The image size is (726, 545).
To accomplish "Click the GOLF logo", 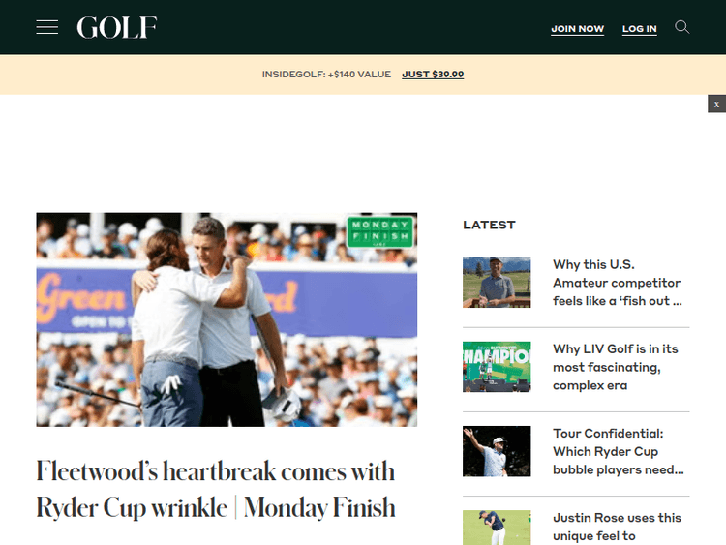I will (x=117, y=27).
